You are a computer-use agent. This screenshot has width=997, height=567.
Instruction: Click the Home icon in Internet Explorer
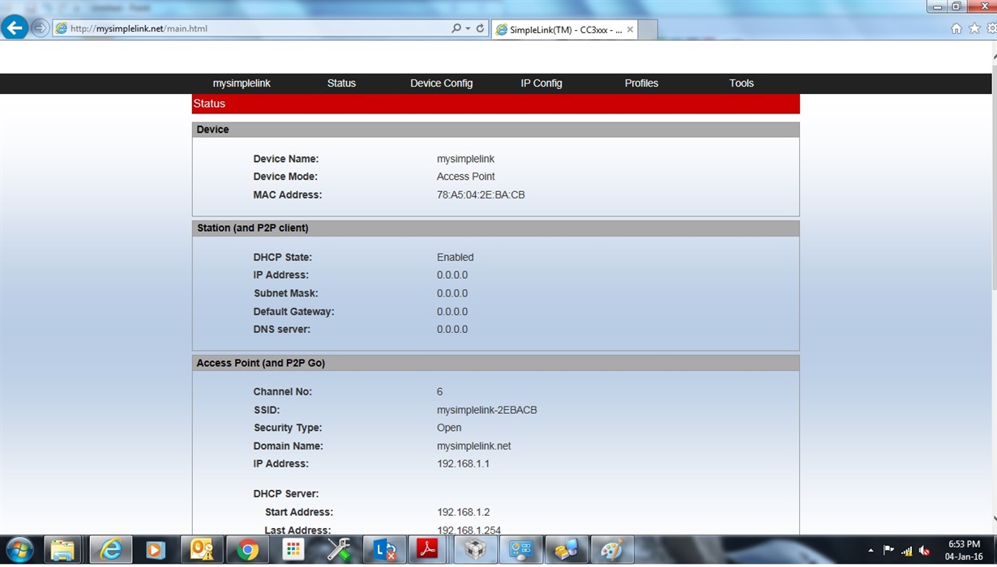[956, 27]
